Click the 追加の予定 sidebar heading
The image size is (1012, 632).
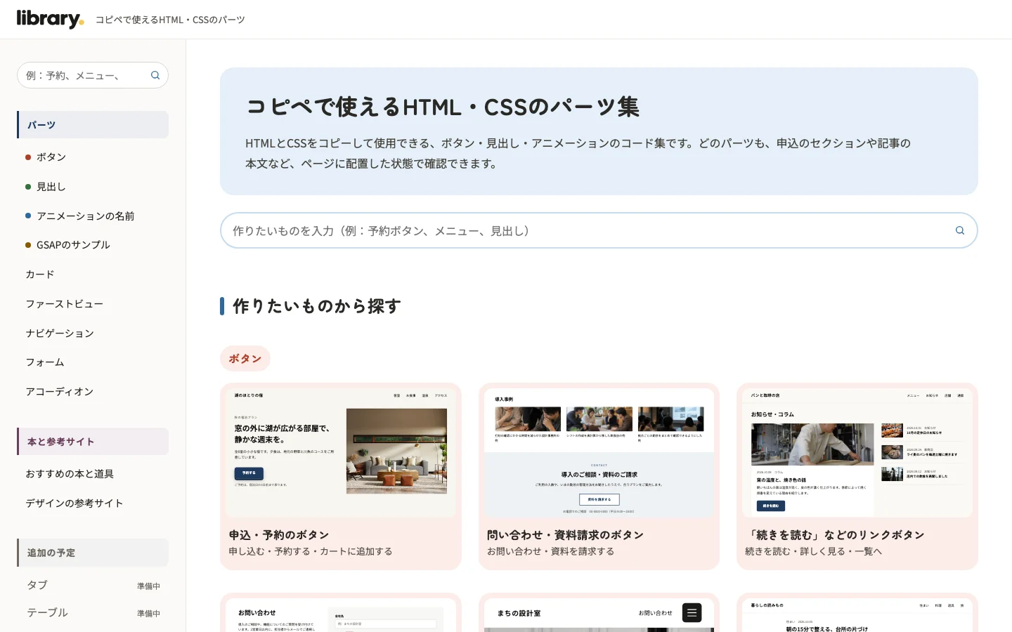click(x=93, y=553)
